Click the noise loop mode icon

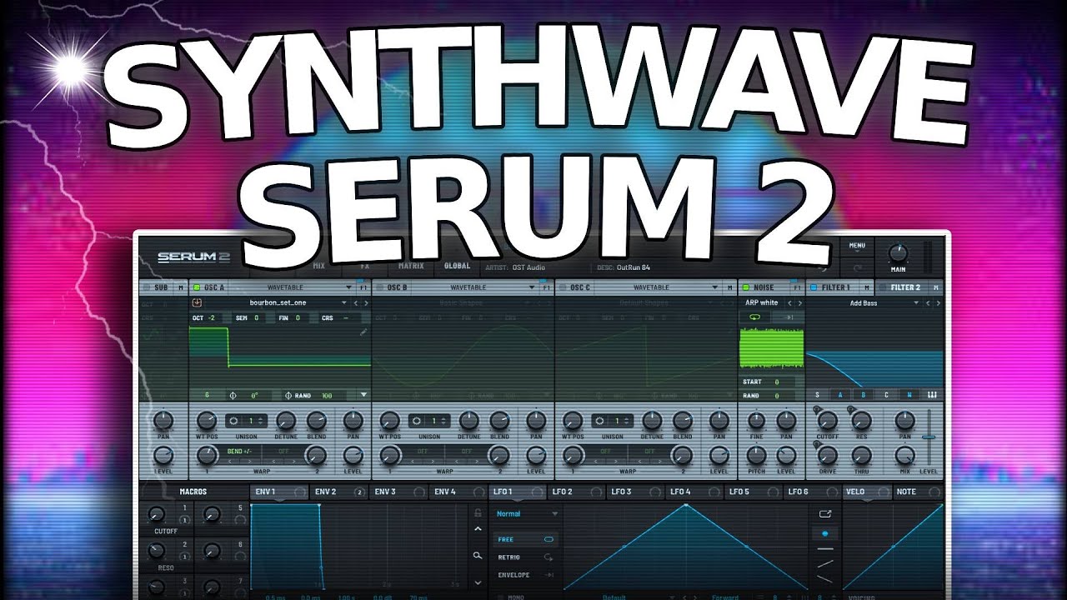point(755,317)
